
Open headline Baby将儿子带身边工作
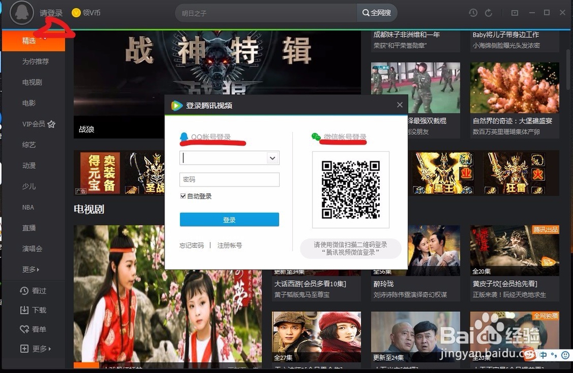click(506, 35)
